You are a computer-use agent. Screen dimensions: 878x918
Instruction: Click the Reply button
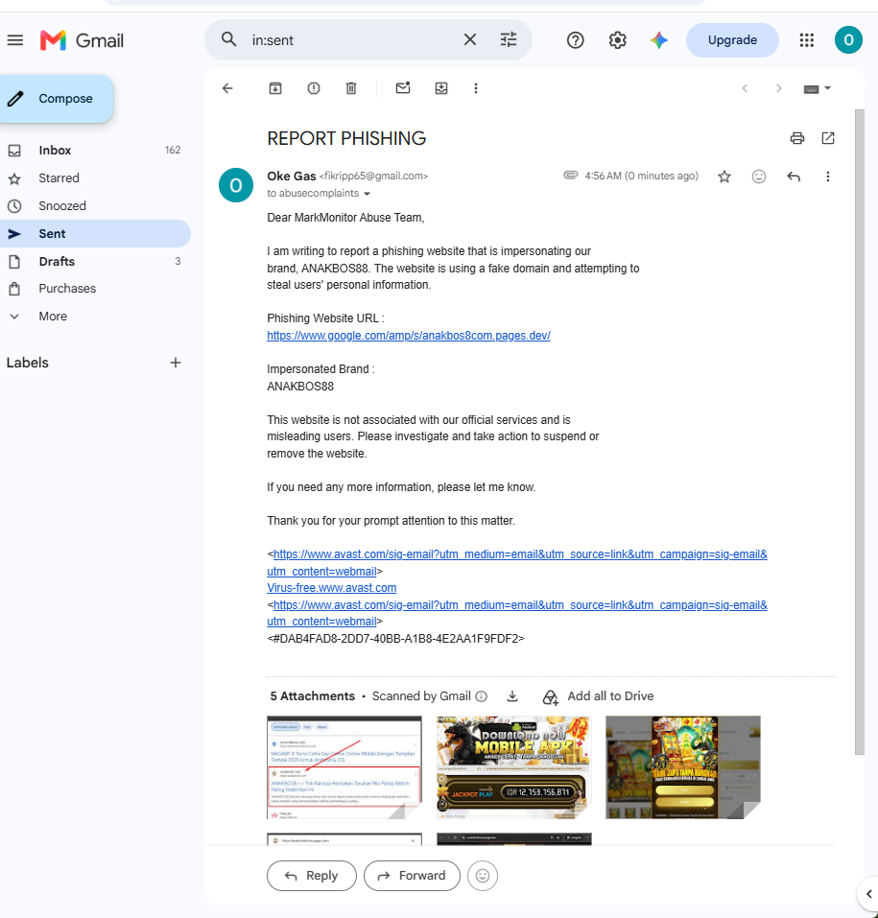pos(312,875)
